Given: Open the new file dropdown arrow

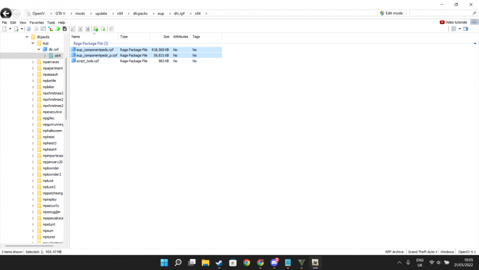Looking at the screenshot, I should (10, 29).
